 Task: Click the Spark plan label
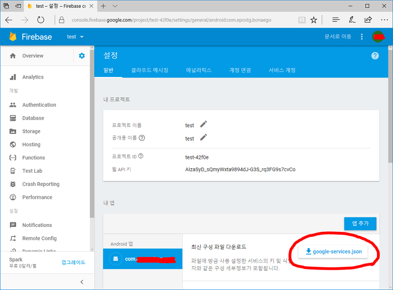16,260
